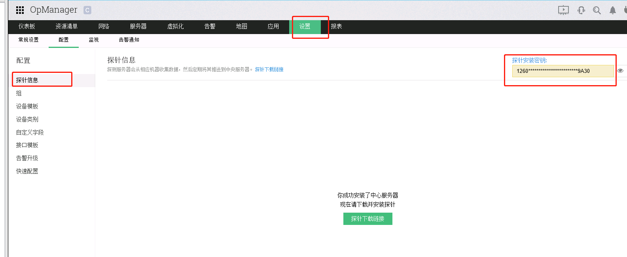This screenshot has height=257, width=627.
Task: Click the probe install key field
Action: click(562, 71)
